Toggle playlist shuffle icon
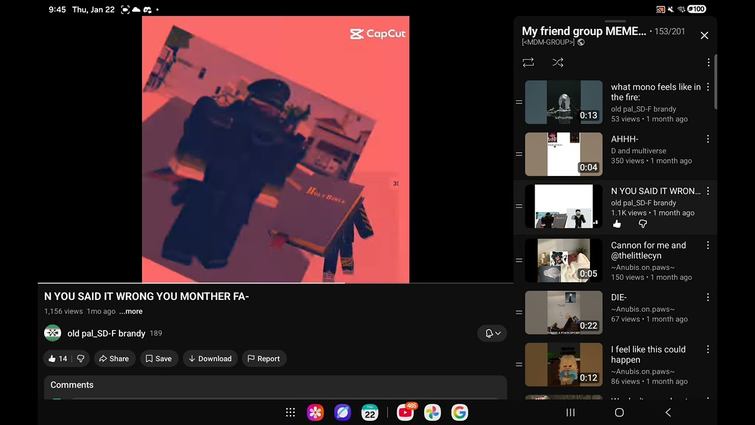This screenshot has width=755, height=425. (558, 63)
